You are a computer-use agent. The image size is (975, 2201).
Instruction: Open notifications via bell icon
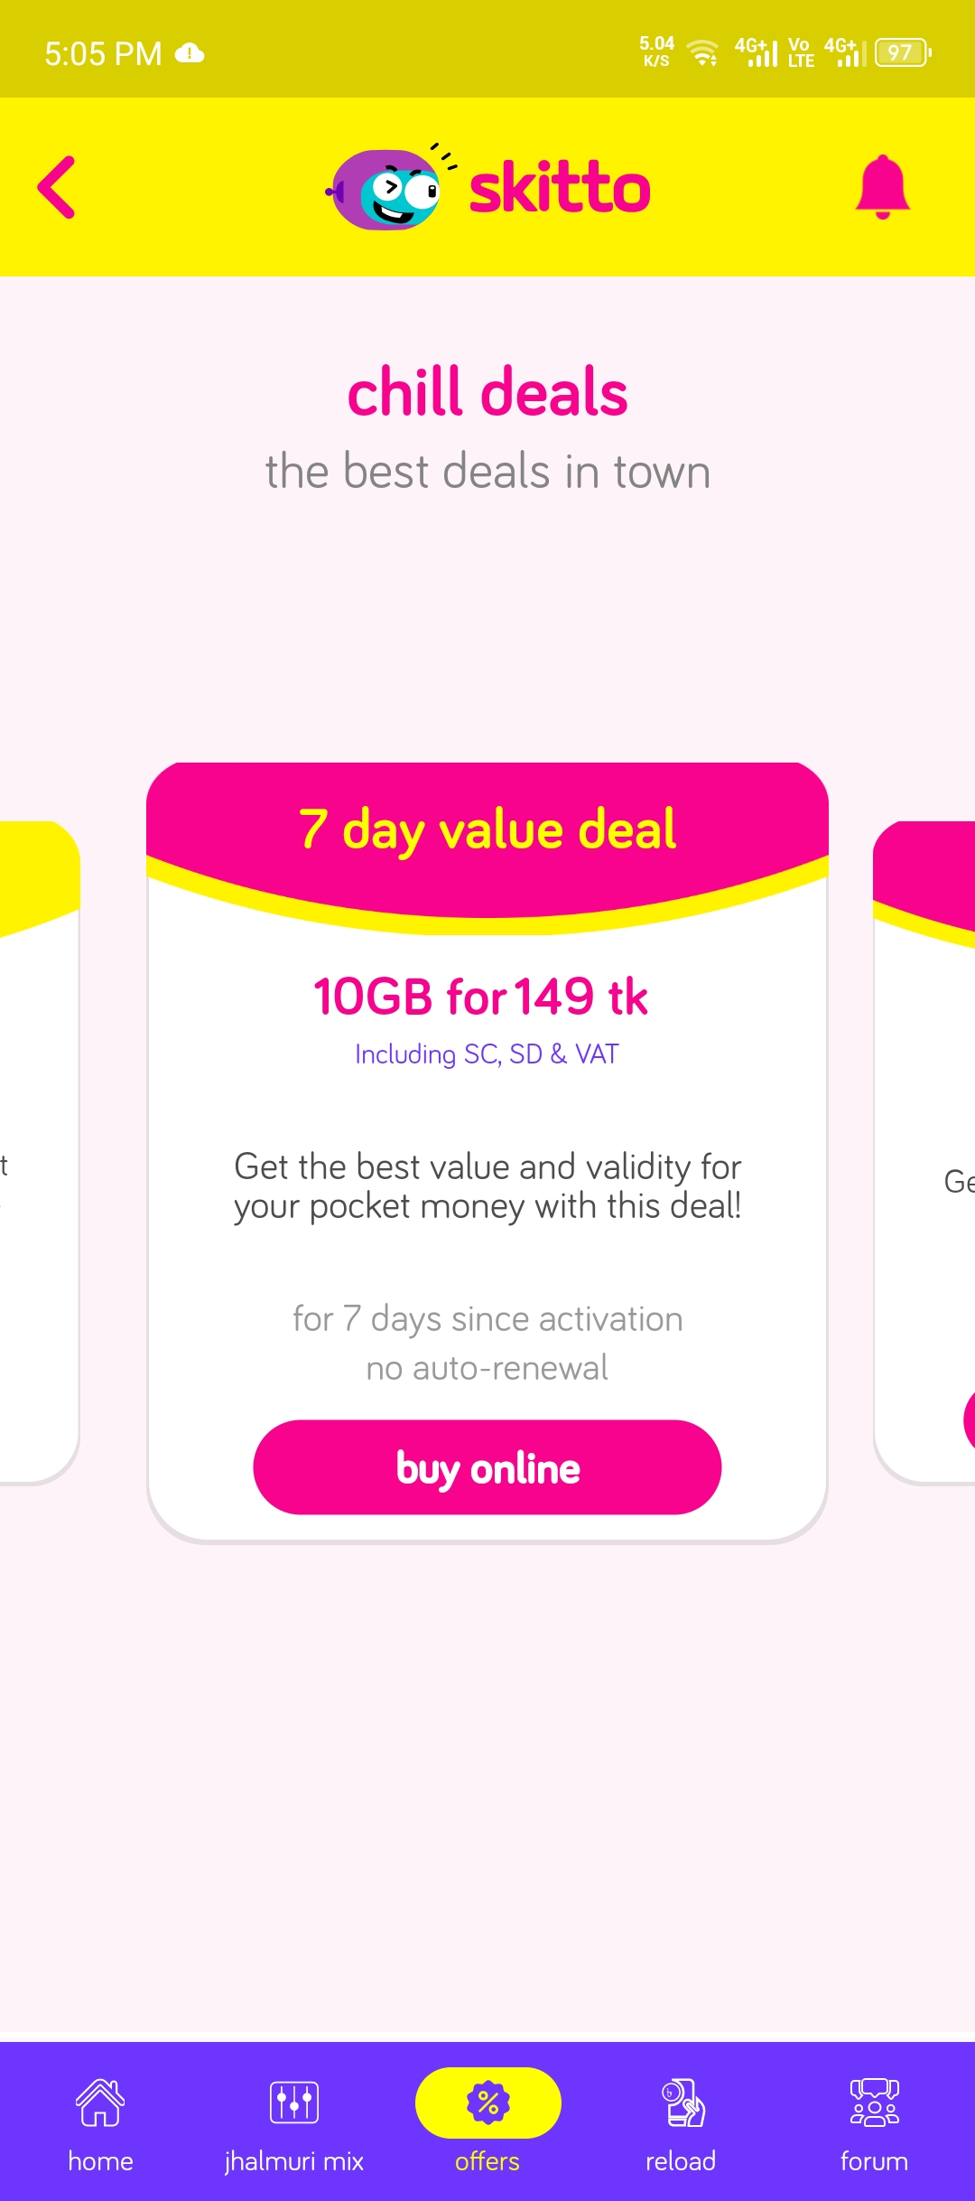[x=882, y=187]
